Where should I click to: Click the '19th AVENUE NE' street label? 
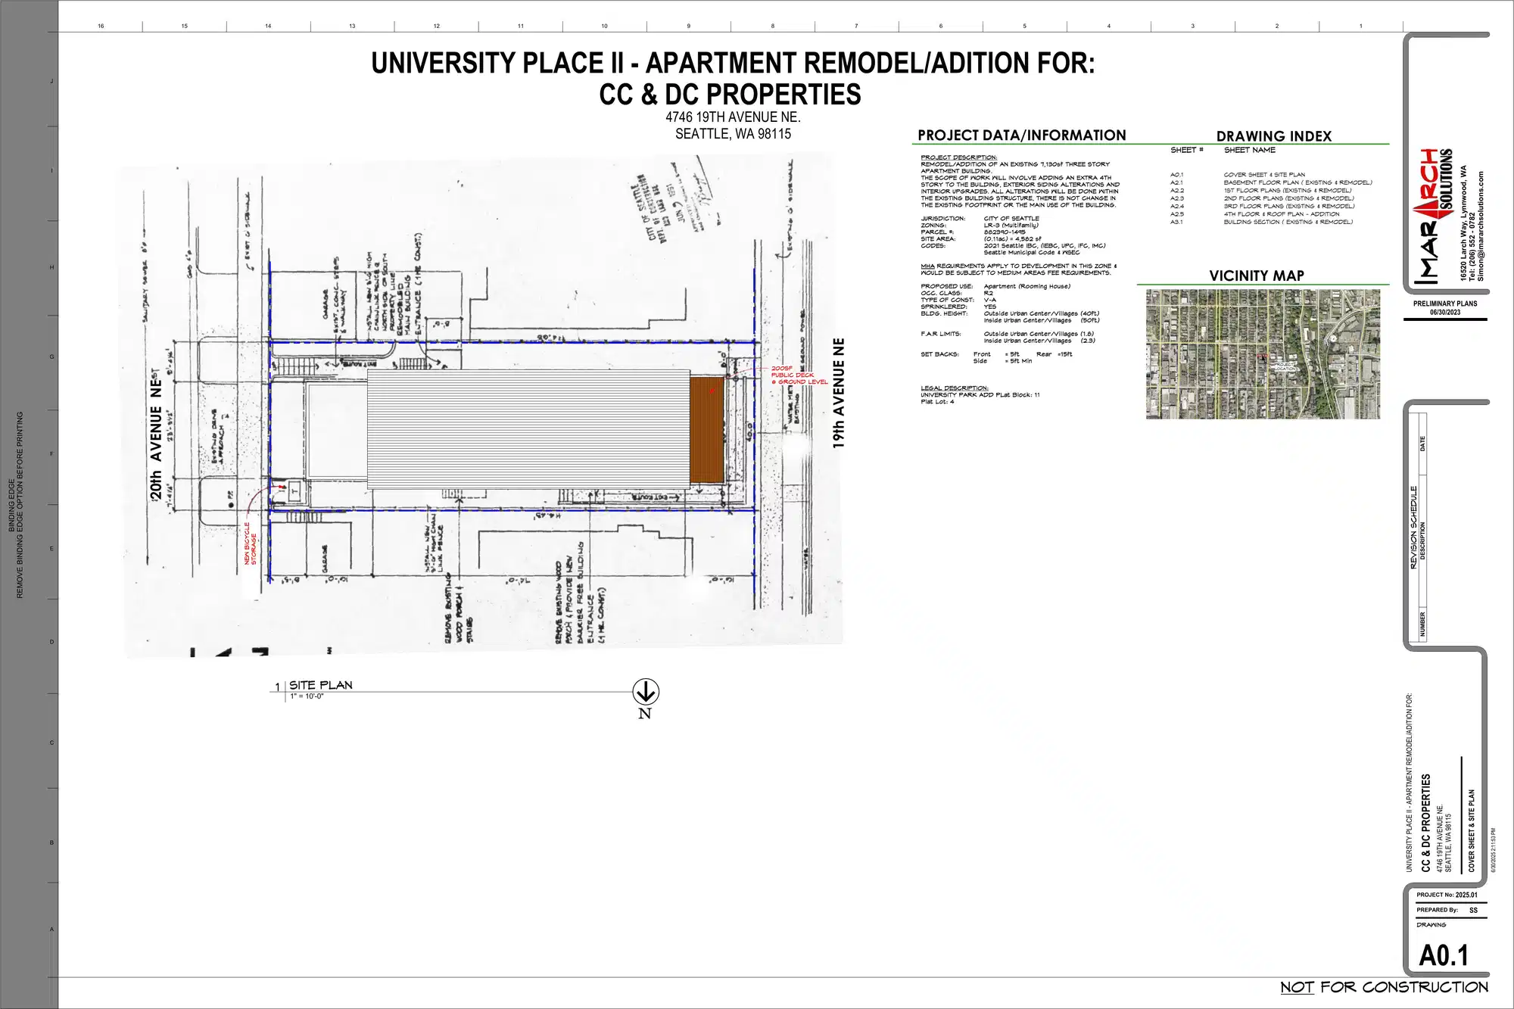click(838, 394)
